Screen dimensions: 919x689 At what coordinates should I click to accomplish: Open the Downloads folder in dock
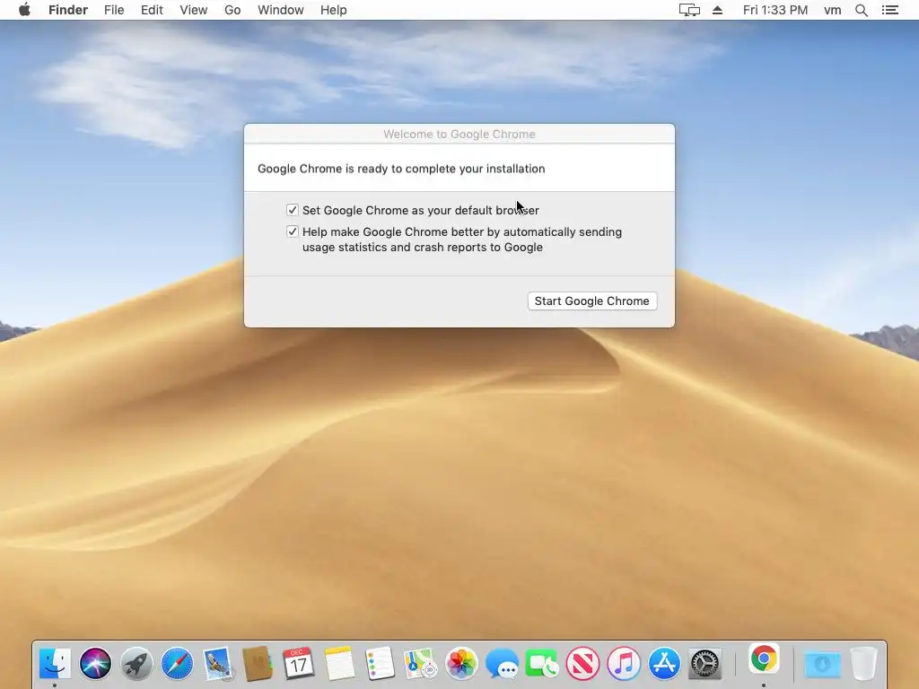coord(822,664)
